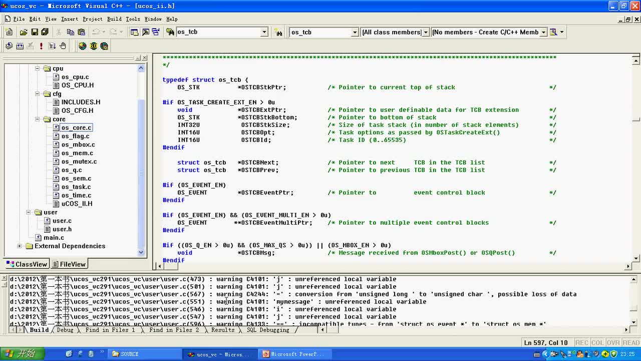Viewport: 641px width, 361px height.
Task: Click the New Text File toolbar icon
Action: (9, 32)
